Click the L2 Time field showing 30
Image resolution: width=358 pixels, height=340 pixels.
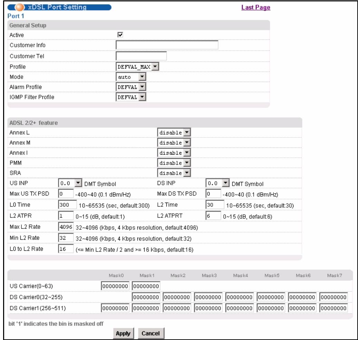[x=215, y=205]
